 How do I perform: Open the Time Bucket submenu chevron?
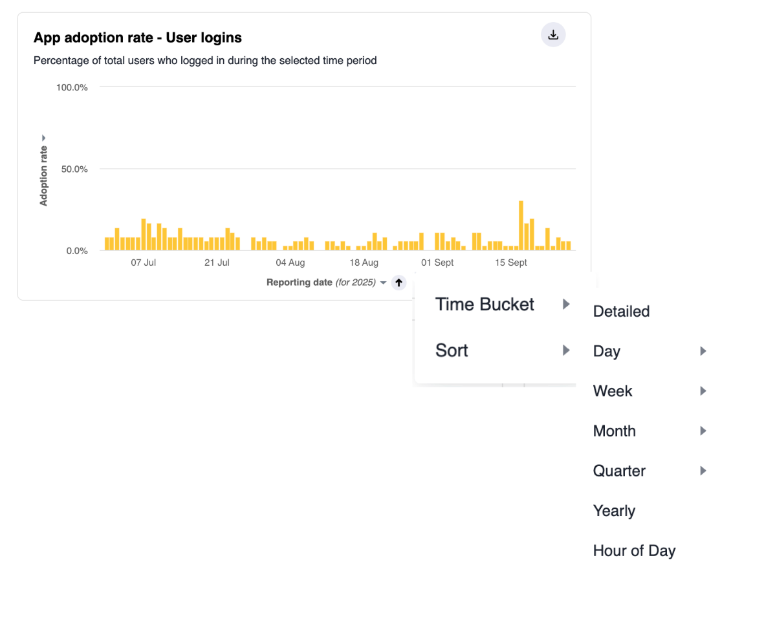coord(566,304)
